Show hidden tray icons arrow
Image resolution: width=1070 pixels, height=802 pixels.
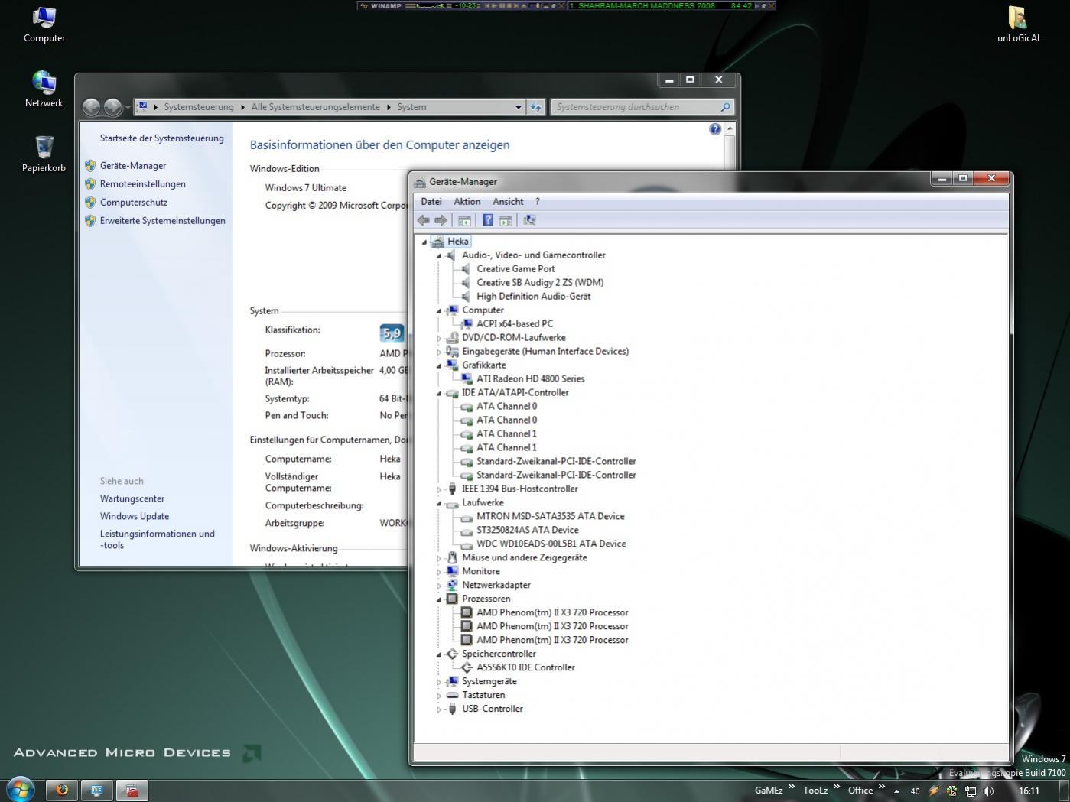[x=896, y=791]
